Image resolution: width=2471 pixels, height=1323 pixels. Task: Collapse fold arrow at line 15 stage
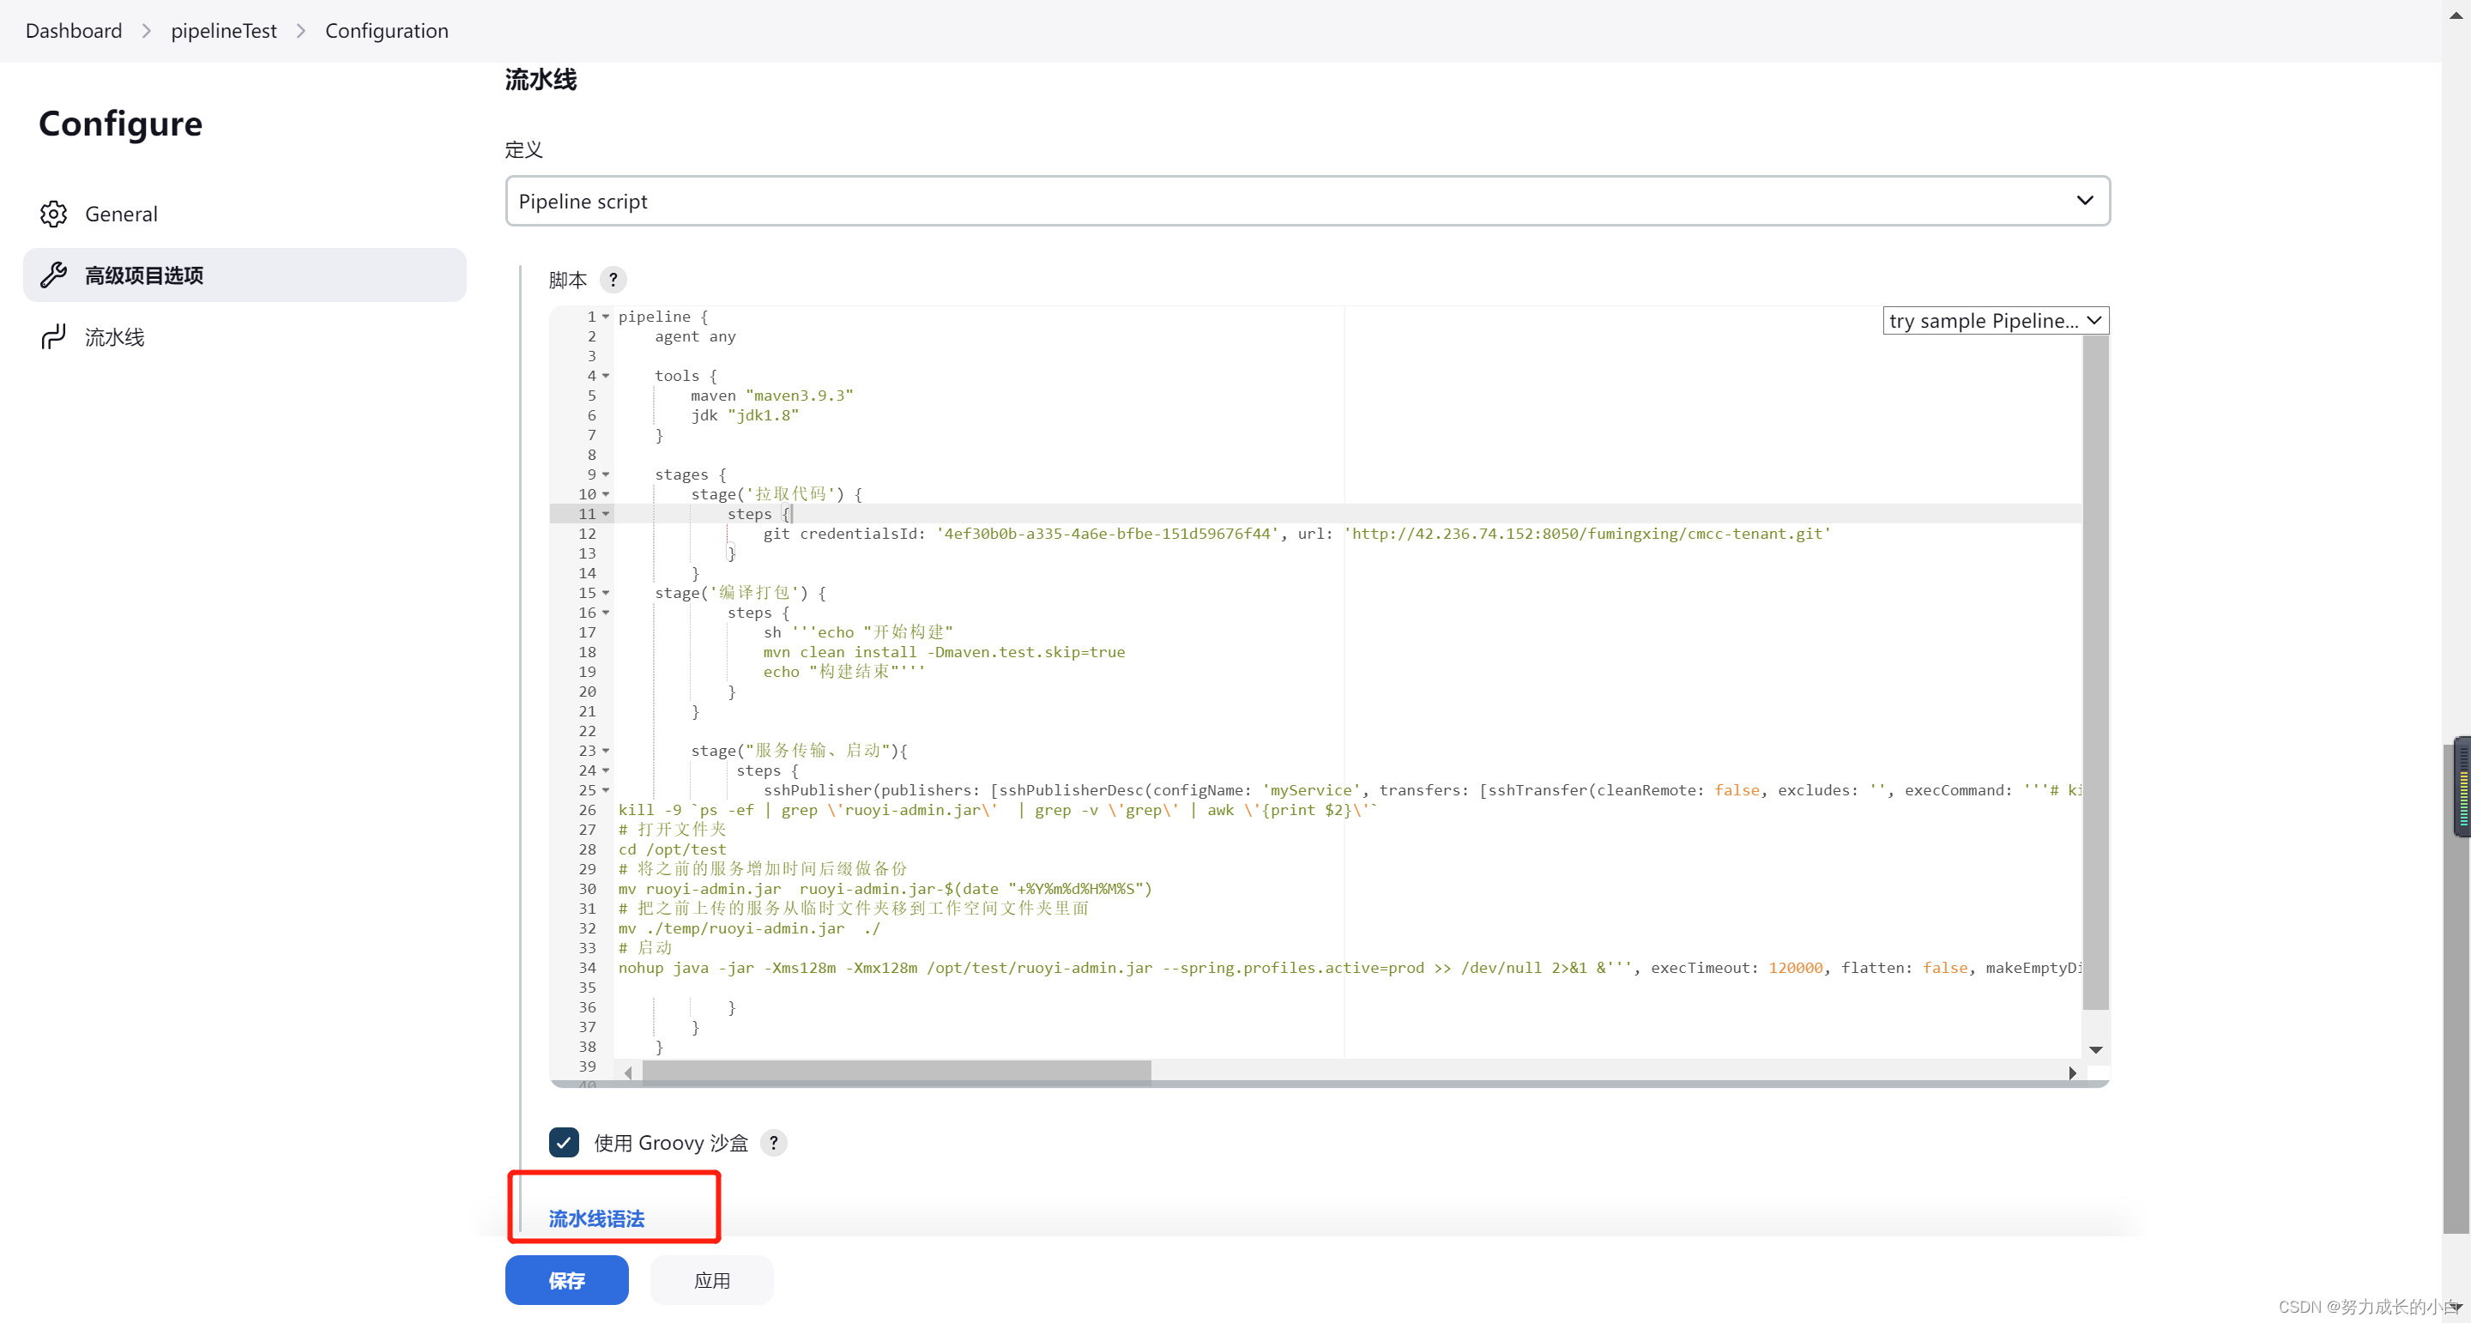607,593
